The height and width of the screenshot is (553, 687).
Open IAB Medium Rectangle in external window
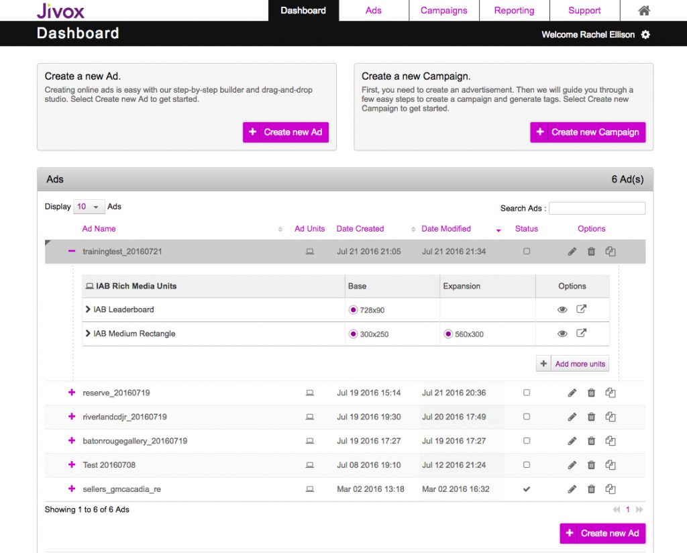(582, 334)
